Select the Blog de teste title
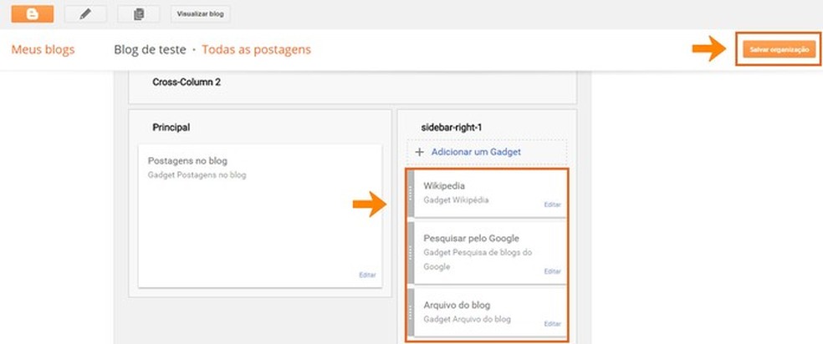Viewport: 823px width, 344px height. (150, 50)
